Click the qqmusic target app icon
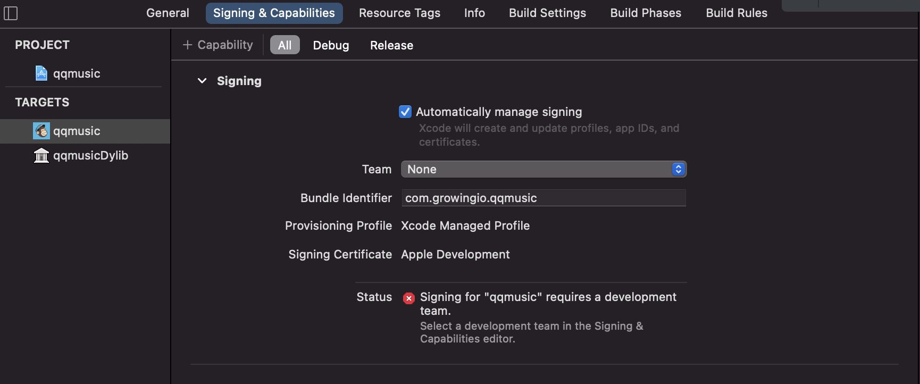This screenshot has width=920, height=384. pyautogui.click(x=41, y=131)
